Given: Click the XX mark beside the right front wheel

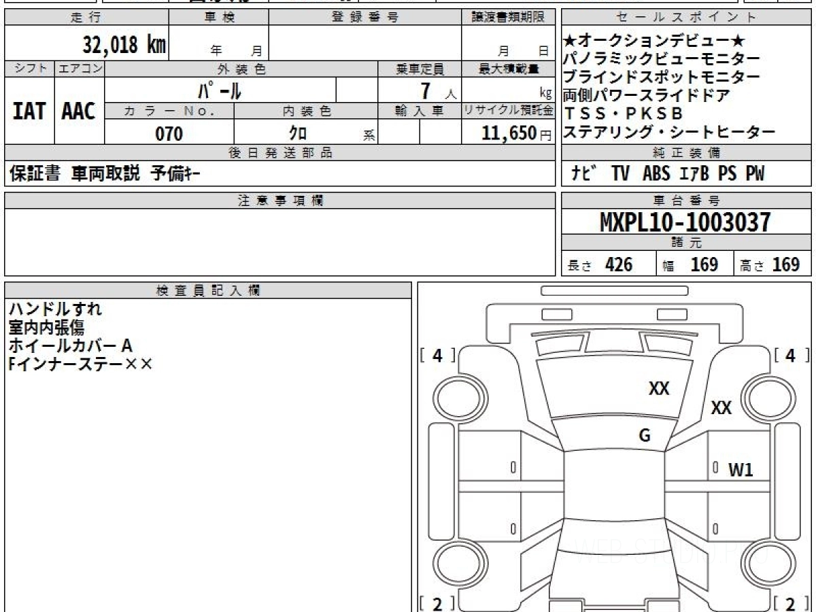Looking at the screenshot, I should pos(721,408).
